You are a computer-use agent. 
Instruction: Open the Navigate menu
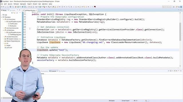click(x=23, y=4)
